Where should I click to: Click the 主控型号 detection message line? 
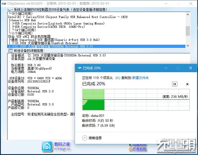[x=43, y=114]
